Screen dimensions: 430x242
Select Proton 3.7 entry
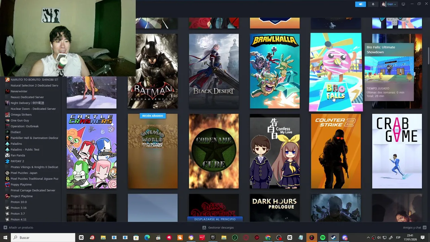pyautogui.click(x=17, y=214)
